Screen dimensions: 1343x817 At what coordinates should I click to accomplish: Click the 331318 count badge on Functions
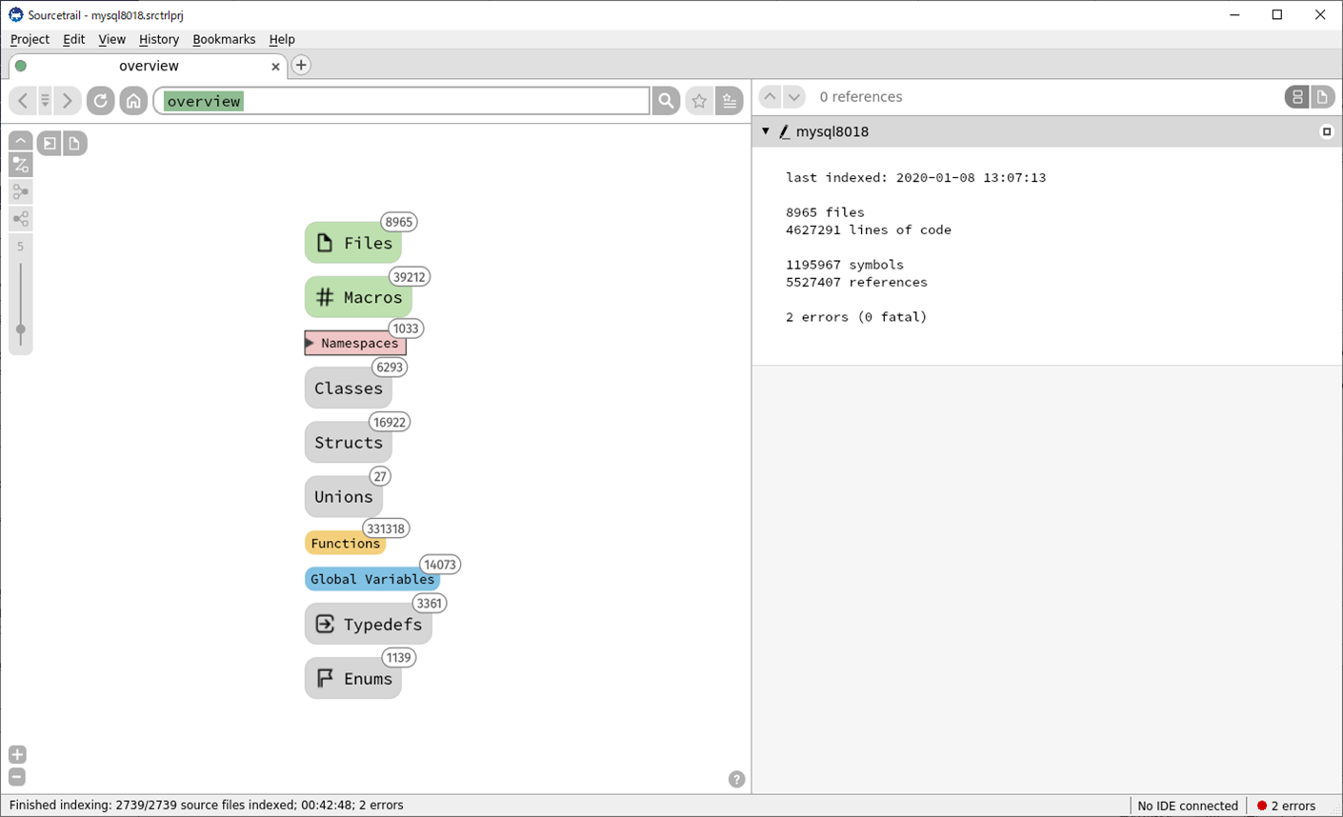pyautogui.click(x=386, y=528)
